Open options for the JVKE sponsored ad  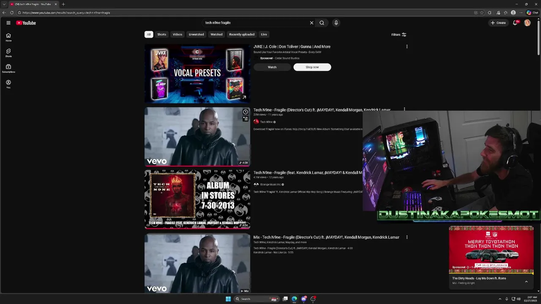(x=407, y=46)
